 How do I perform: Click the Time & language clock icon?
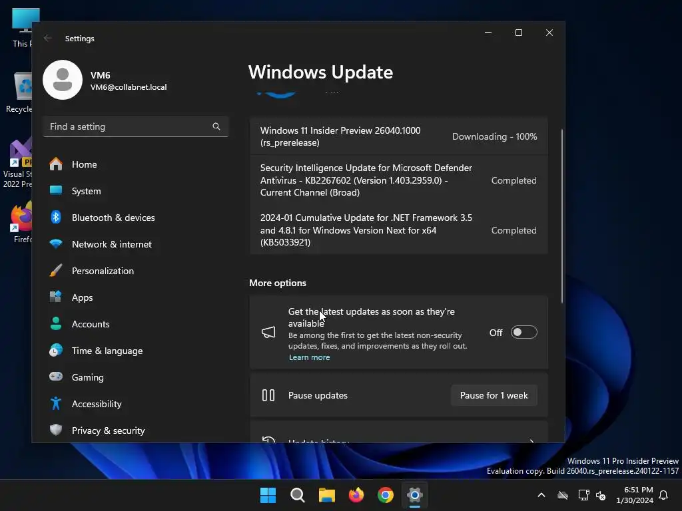pos(56,350)
